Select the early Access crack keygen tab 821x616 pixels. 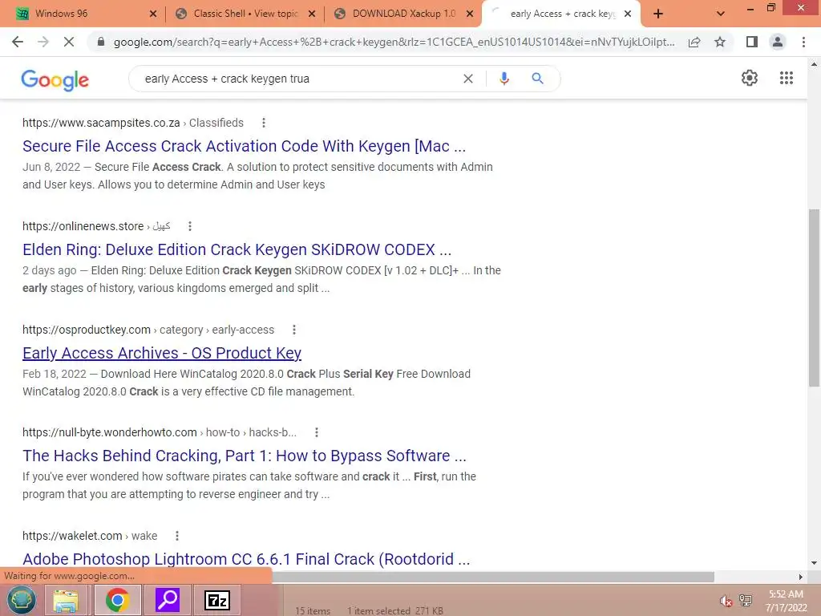(x=560, y=14)
